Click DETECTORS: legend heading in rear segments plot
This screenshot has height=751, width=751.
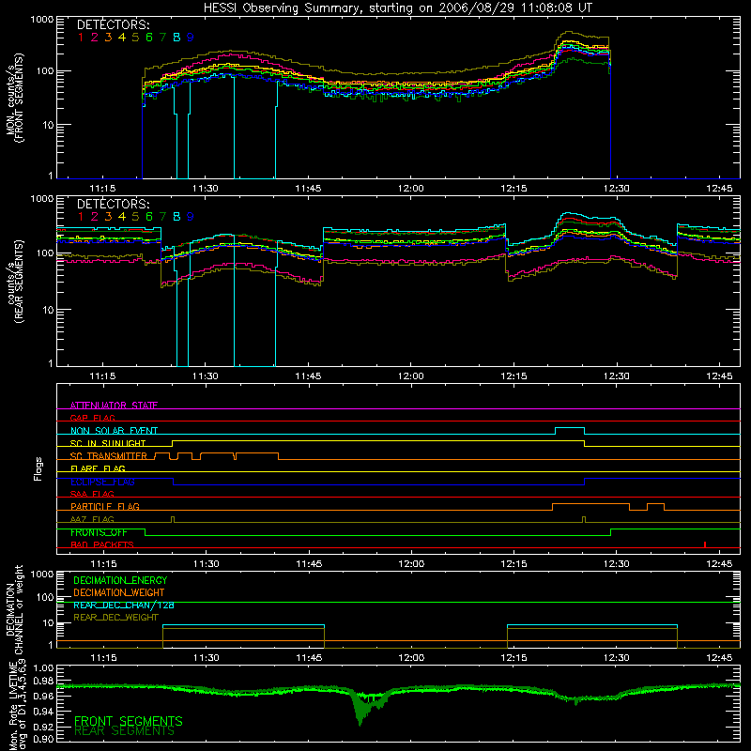(113, 204)
